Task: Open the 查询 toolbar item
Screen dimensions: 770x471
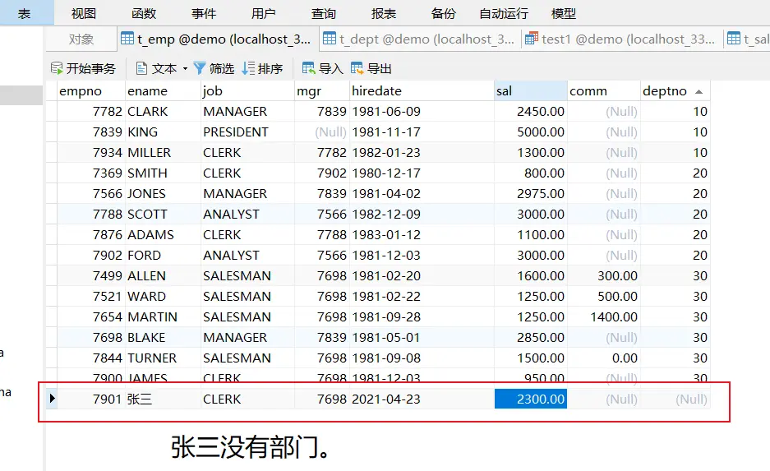Action: coord(323,13)
